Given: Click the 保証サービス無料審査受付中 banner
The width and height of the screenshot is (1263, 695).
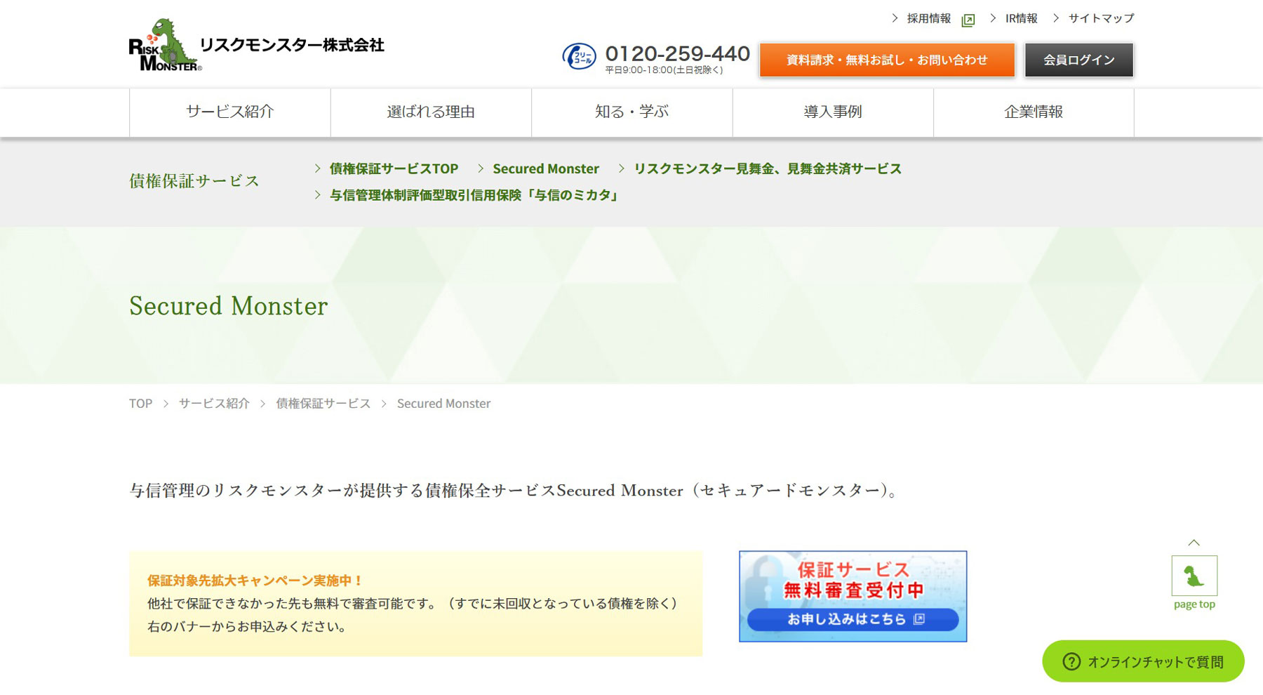Looking at the screenshot, I should click(x=853, y=596).
